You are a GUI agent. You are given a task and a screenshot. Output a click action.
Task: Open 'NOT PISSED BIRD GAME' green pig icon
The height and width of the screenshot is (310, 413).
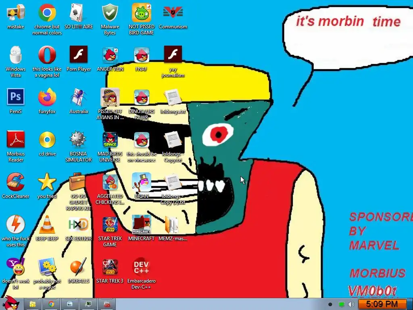(x=142, y=13)
